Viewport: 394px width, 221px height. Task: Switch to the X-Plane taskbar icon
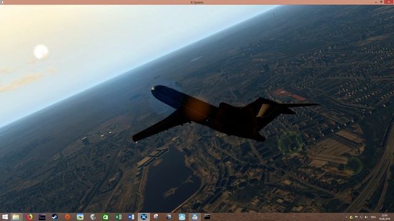click(x=143, y=217)
